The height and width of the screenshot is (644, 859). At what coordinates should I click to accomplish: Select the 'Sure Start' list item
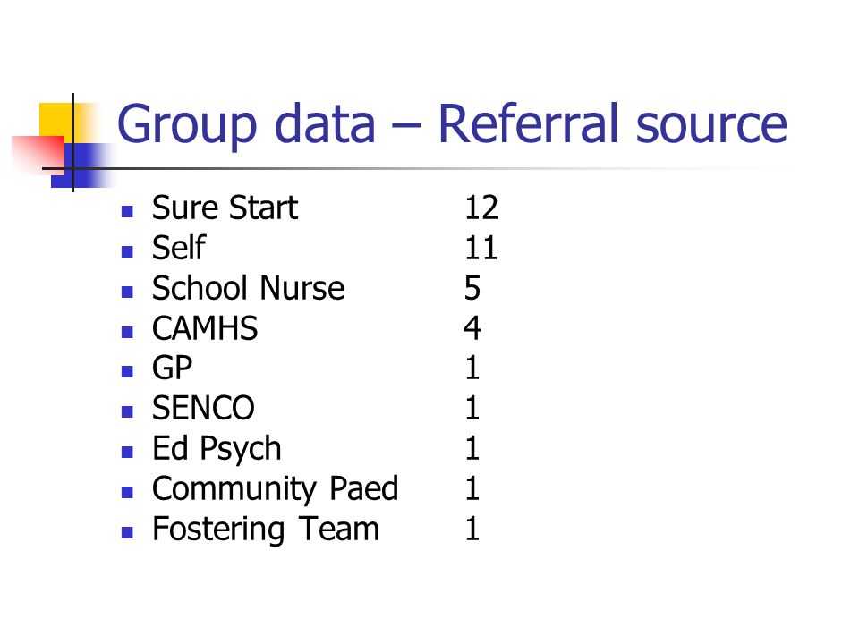point(225,208)
